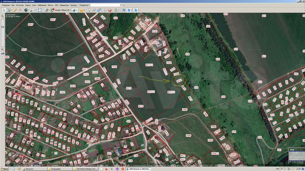Click parcel label 8215 on map
305x171 pixels.
pos(129,88)
